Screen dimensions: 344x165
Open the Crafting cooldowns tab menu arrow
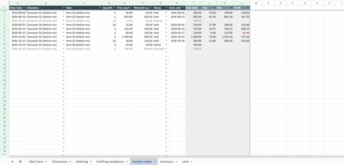[127, 162]
